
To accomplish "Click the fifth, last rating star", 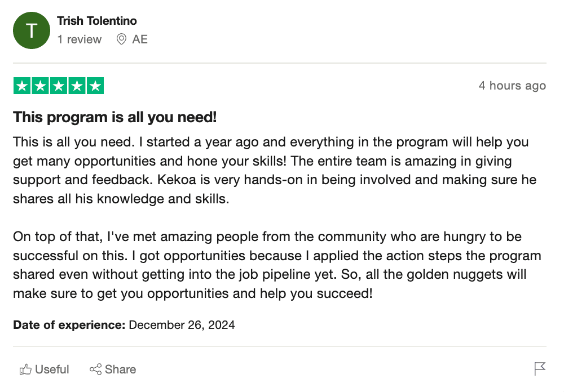I will click(x=95, y=86).
